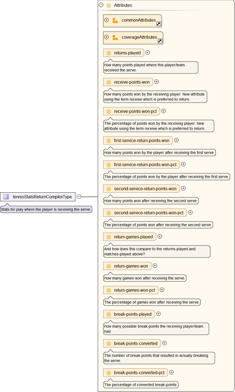Expand the coverageAttributes group

click(107, 37)
